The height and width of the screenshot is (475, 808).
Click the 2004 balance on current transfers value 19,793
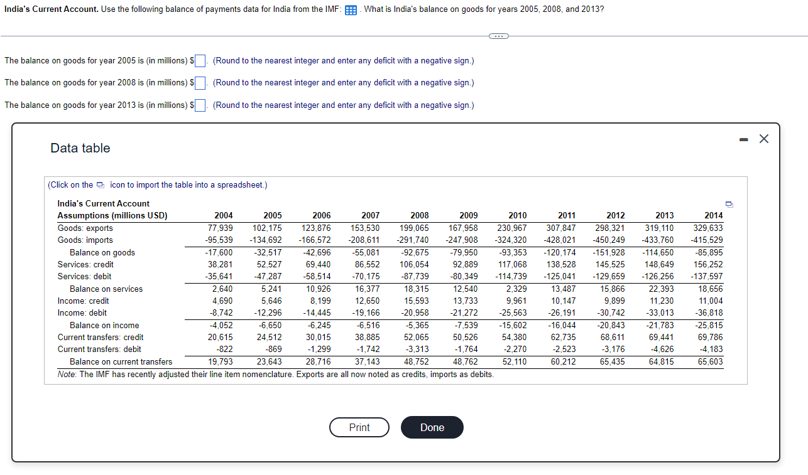221,362
